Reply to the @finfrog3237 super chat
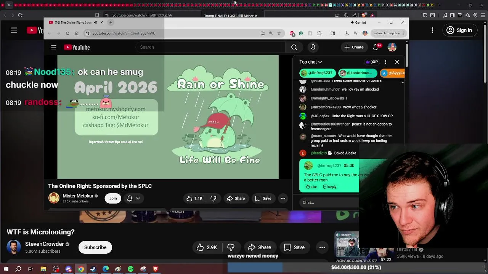Viewport: 488px width, 274px height. pyautogui.click(x=330, y=187)
